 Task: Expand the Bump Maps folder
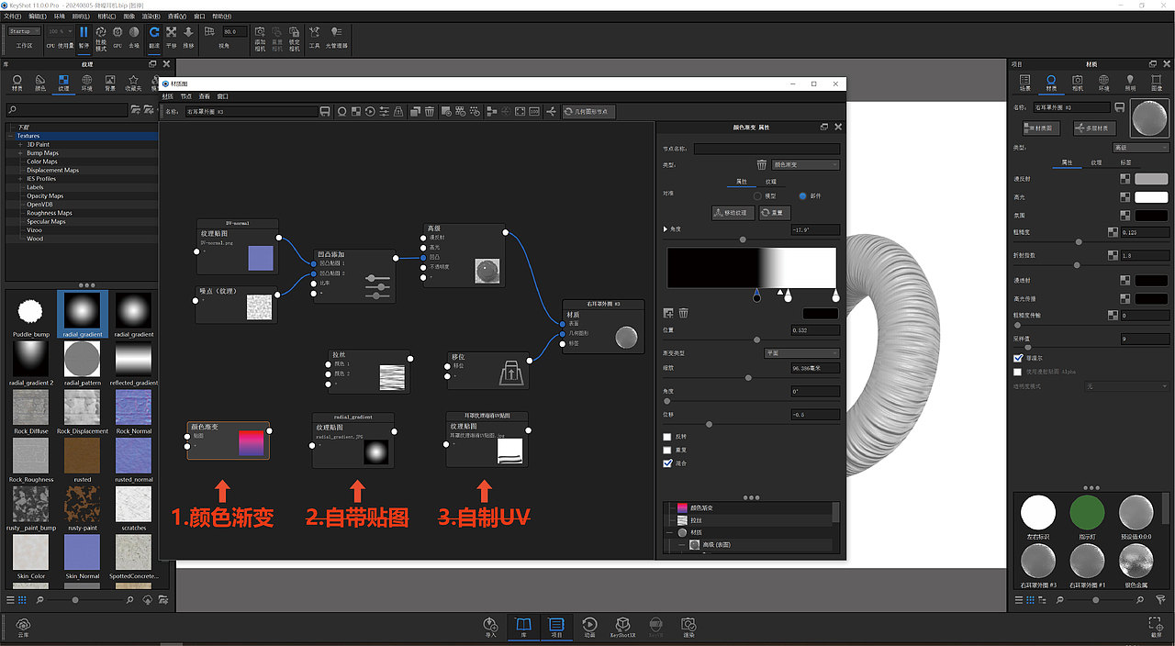pos(20,153)
